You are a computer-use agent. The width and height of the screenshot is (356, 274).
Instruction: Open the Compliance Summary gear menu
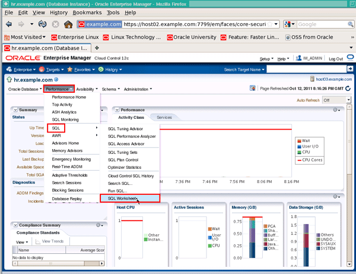point(98,225)
